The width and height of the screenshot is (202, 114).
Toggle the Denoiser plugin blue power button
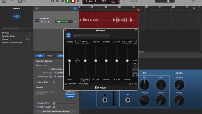[x=68, y=35]
